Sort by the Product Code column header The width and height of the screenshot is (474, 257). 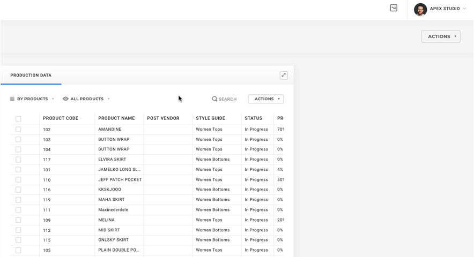[x=61, y=118]
